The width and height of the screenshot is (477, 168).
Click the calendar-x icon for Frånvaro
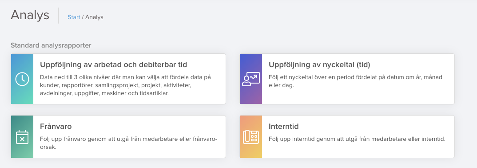[x=22, y=136]
